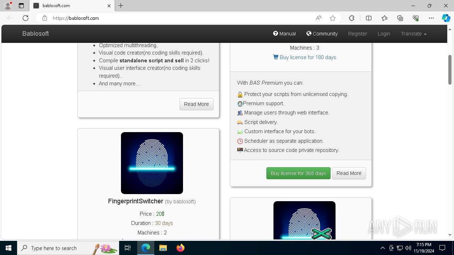454x255 pixels.
Task: Click Read More next to Buy license button
Action: [349, 173]
